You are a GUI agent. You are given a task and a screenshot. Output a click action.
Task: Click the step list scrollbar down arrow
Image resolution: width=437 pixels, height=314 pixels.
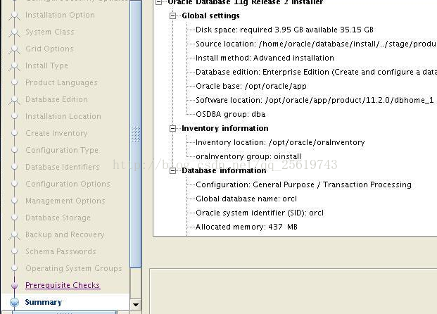(136, 305)
